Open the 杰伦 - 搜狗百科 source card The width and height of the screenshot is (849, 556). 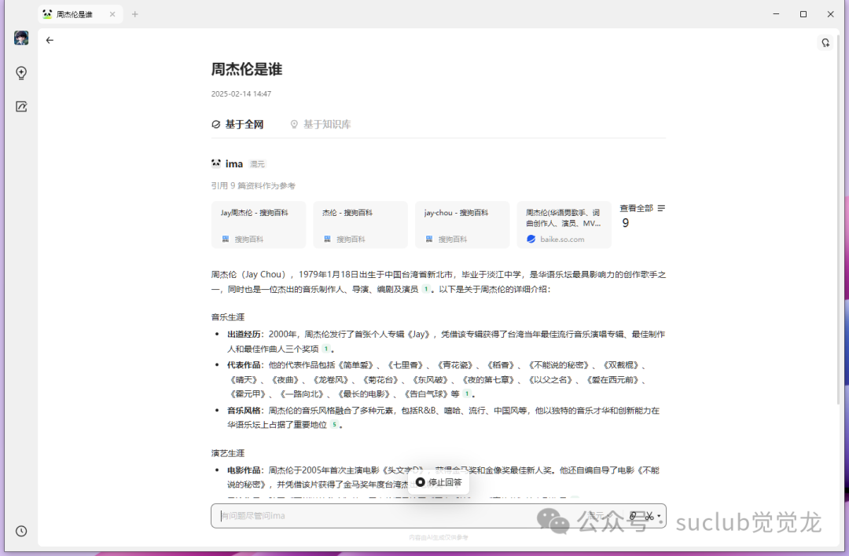(360, 225)
